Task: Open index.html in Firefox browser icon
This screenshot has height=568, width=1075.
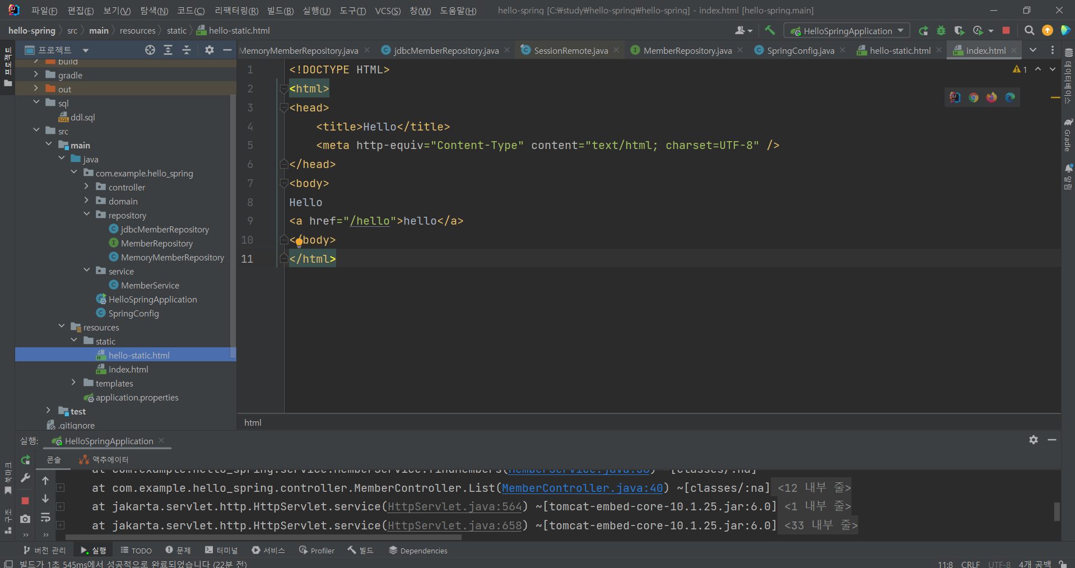Action: point(992,97)
